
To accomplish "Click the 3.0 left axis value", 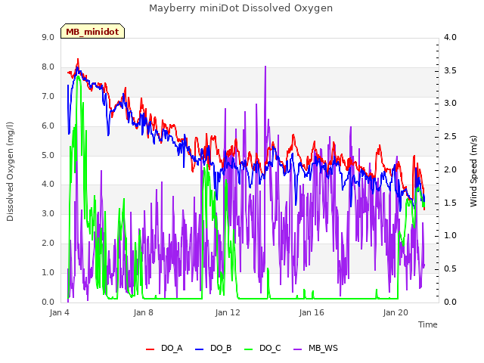I will 48,213.
